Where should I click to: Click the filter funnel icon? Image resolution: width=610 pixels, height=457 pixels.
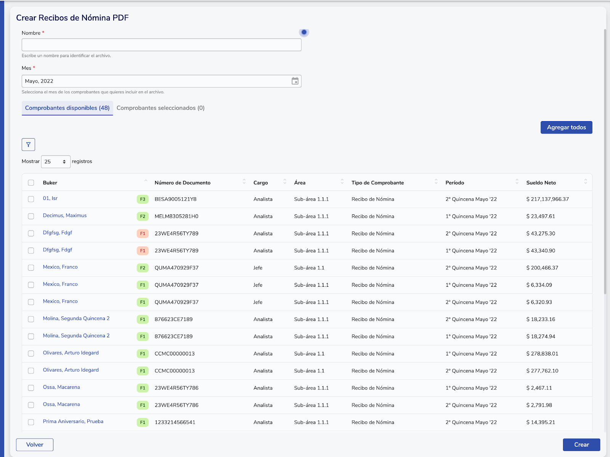(x=28, y=145)
